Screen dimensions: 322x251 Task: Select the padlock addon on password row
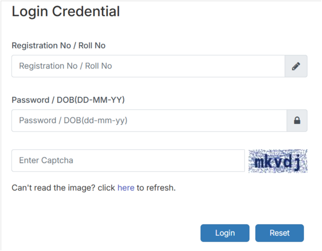click(297, 121)
